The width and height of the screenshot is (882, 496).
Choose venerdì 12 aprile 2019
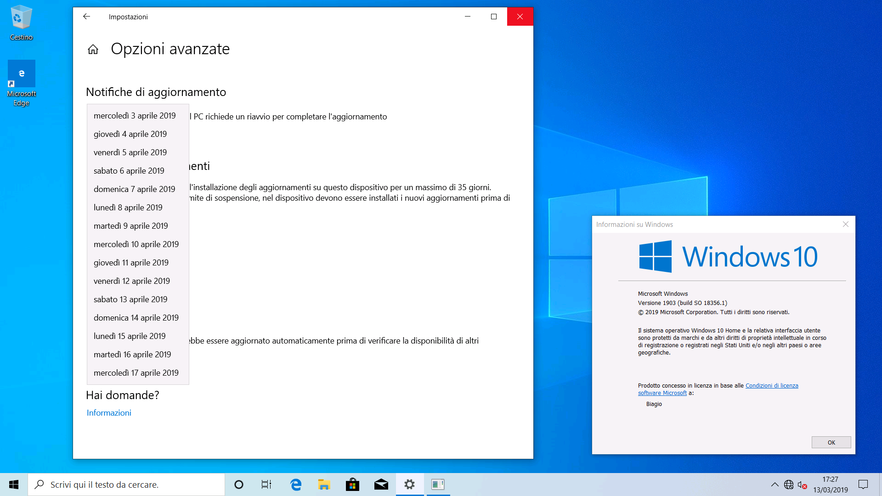pyautogui.click(x=138, y=281)
